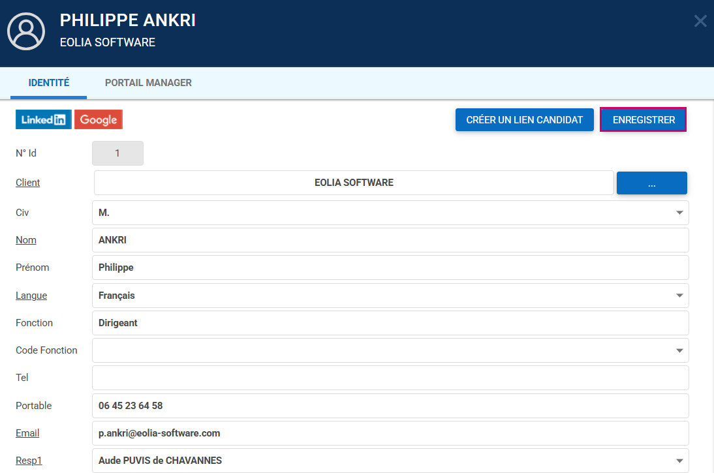Select the Identité tab
The height and width of the screenshot is (473, 714).
(x=49, y=83)
